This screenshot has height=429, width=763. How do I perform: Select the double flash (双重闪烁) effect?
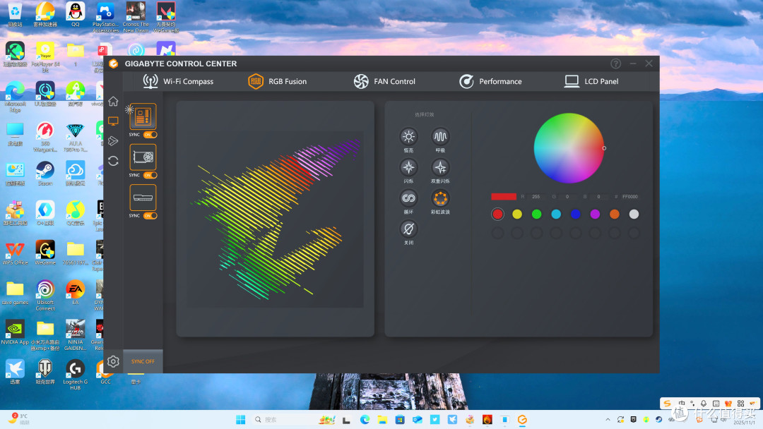coord(440,168)
